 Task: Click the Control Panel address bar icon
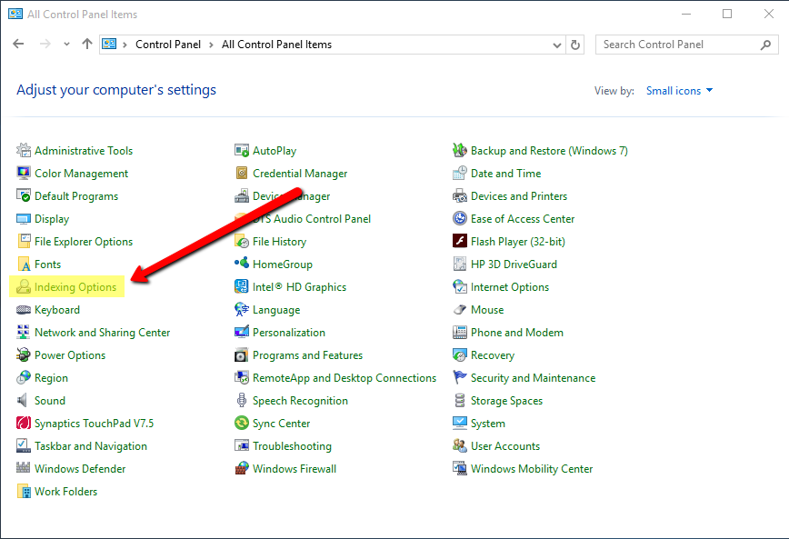tap(109, 45)
